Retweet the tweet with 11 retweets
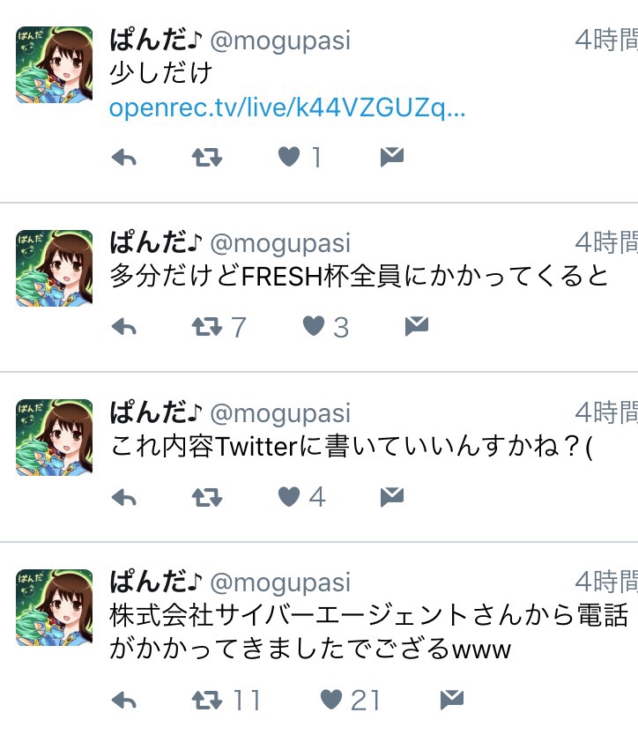The image size is (638, 742). (207, 701)
